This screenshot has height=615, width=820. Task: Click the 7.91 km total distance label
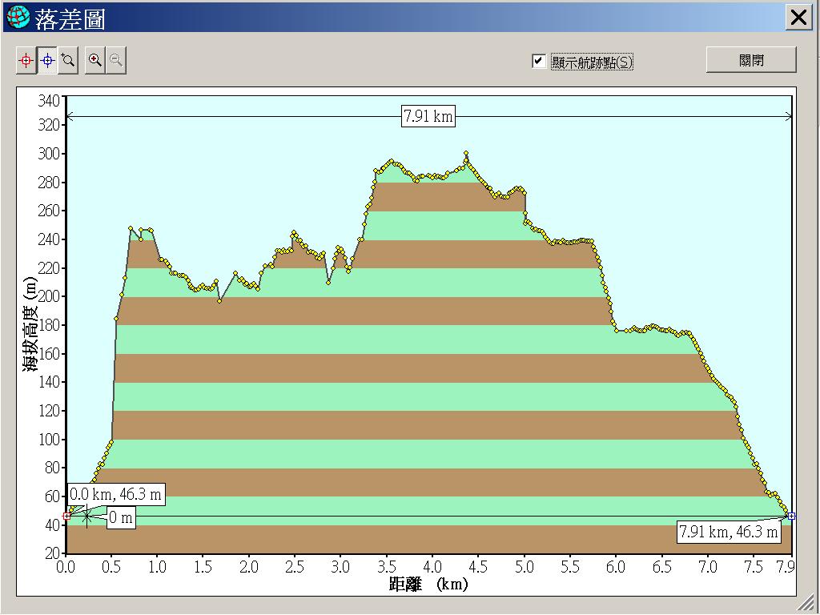pyautogui.click(x=428, y=117)
